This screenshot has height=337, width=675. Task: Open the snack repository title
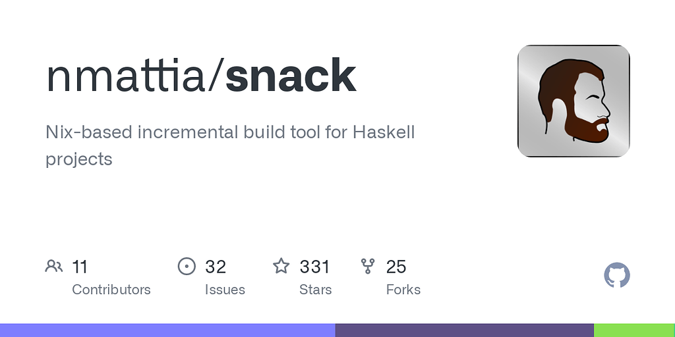pos(291,76)
